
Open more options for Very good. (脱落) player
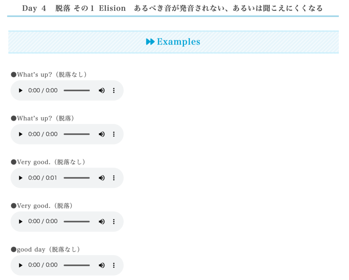point(114,222)
